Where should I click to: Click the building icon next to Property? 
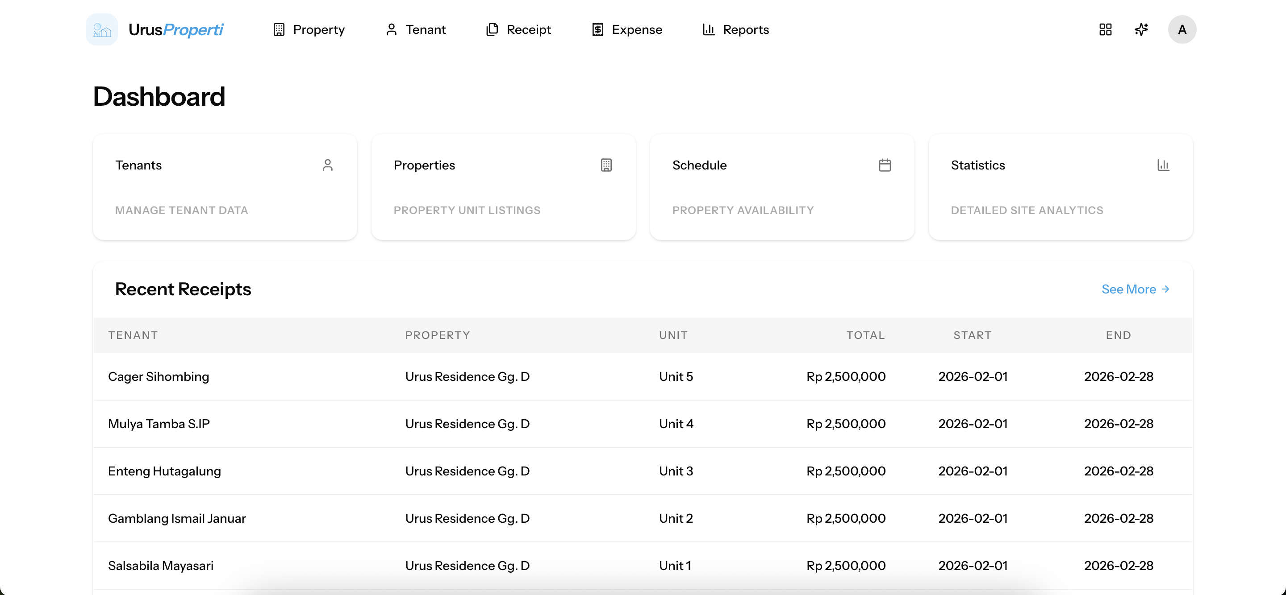[x=279, y=29]
